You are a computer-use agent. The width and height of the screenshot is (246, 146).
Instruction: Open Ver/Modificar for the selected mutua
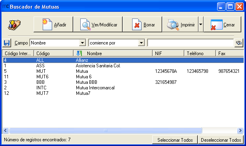pyautogui.click(x=98, y=24)
